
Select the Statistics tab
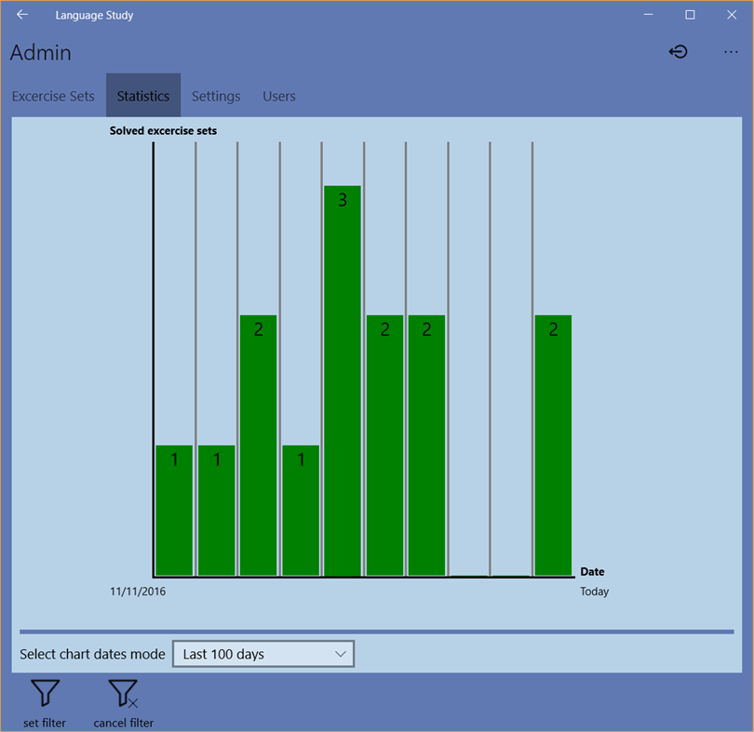142,96
